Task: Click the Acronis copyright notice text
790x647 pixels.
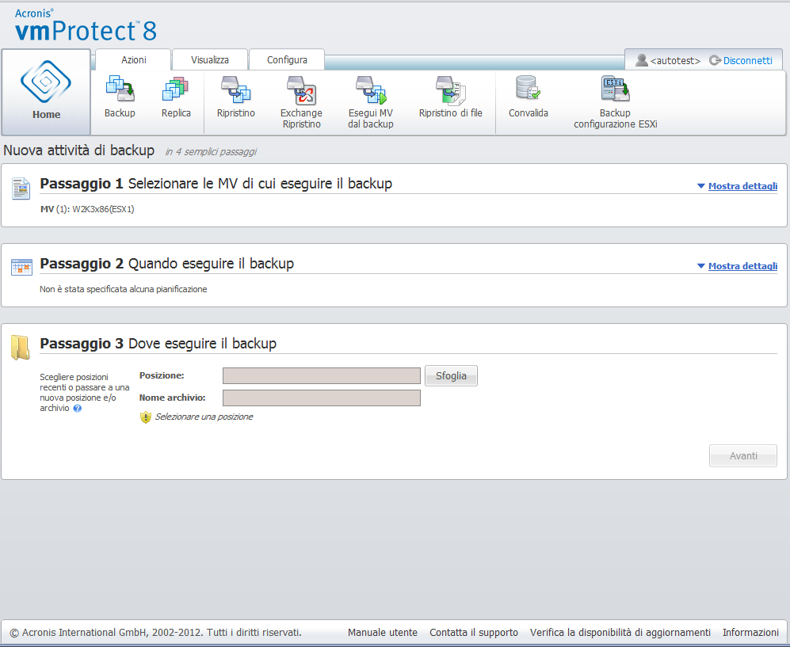Action: [155, 633]
